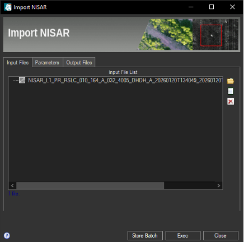Click the horizontal scrollbar right arrow
The height and width of the screenshot is (242, 244).
coord(219,185)
